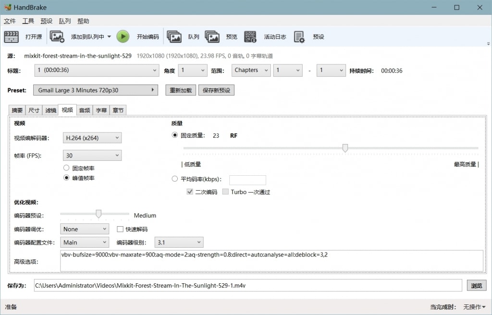Open the 添加到队列中 dropdown arrow
This screenshot has width=492, height=315.
click(109, 36)
